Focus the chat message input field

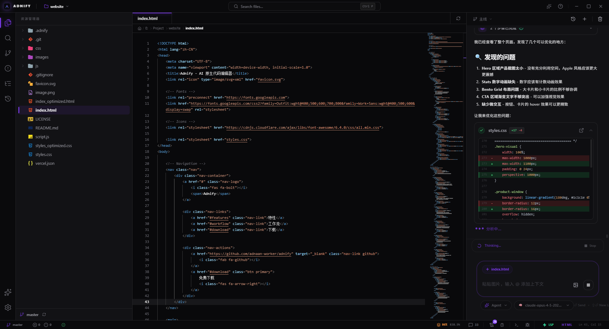[x=525, y=284]
